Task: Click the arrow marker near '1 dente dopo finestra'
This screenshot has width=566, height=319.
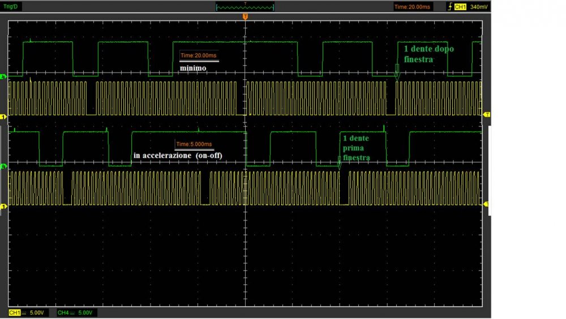Action: (396, 72)
